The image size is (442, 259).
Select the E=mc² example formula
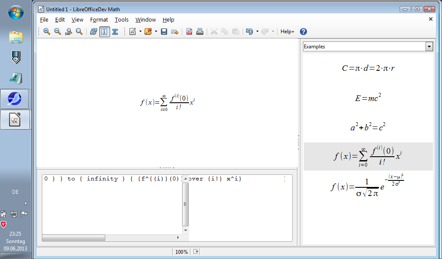point(368,98)
